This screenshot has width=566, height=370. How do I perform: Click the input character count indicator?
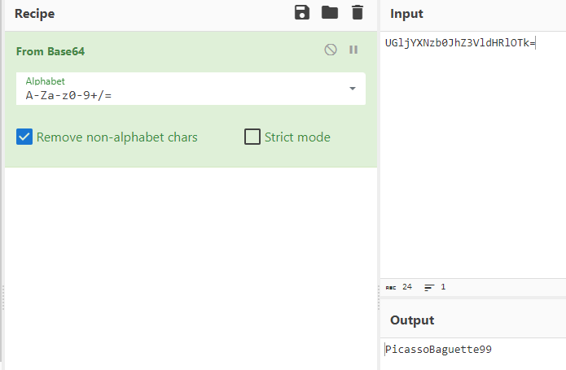pos(400,287)
